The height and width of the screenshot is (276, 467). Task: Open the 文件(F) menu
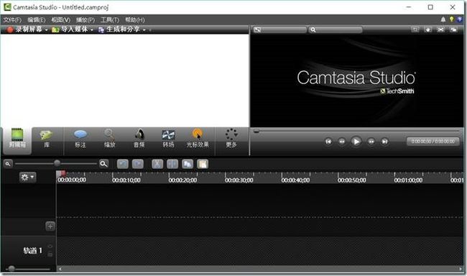tap(12, 20)
